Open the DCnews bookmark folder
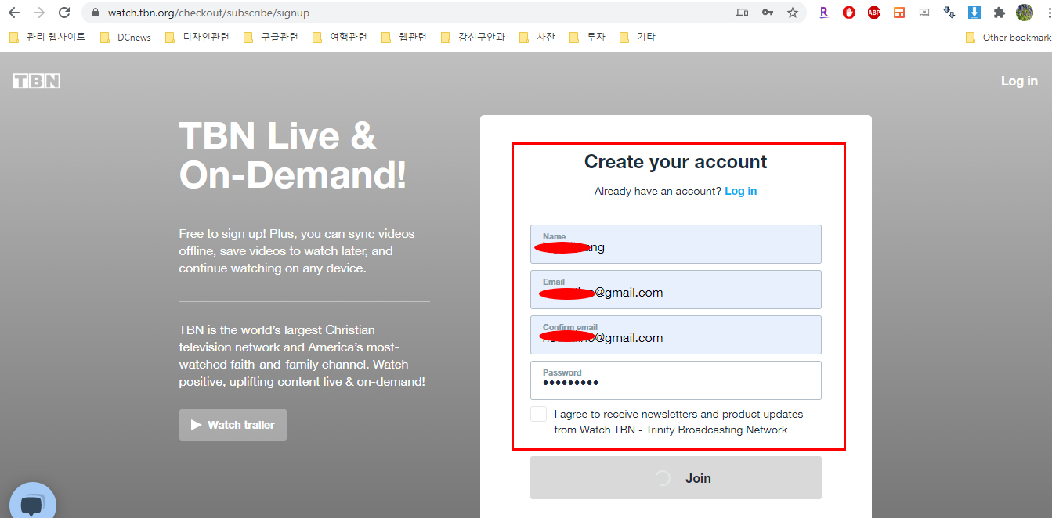 126,37
